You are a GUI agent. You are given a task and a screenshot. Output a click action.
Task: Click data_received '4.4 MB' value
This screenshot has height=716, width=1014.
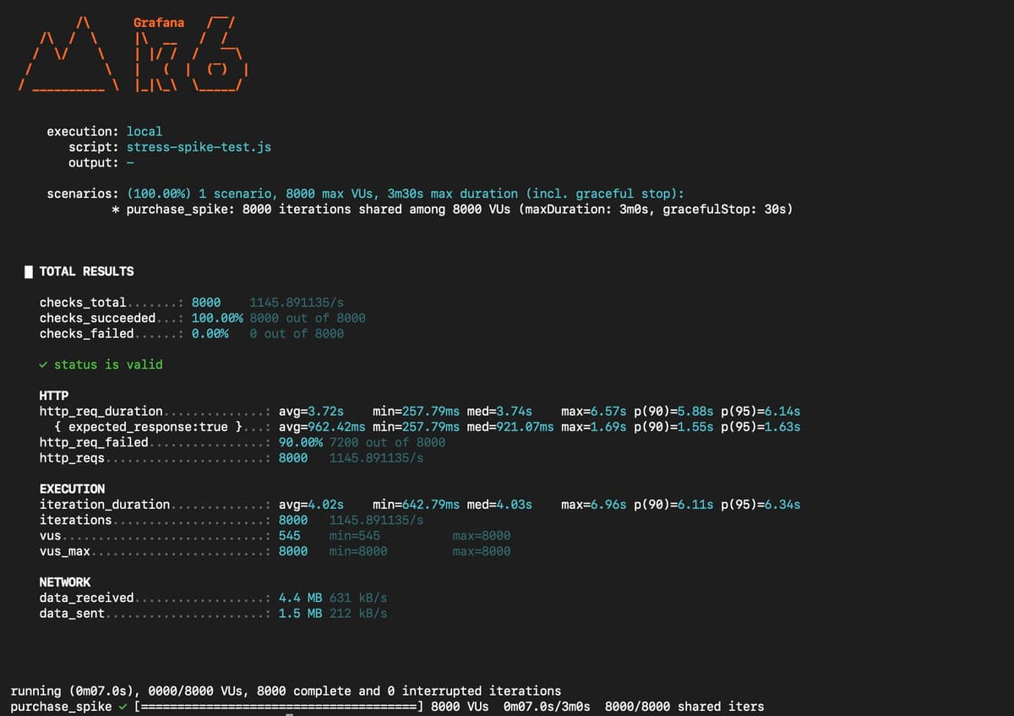click(x=300, y=598)
